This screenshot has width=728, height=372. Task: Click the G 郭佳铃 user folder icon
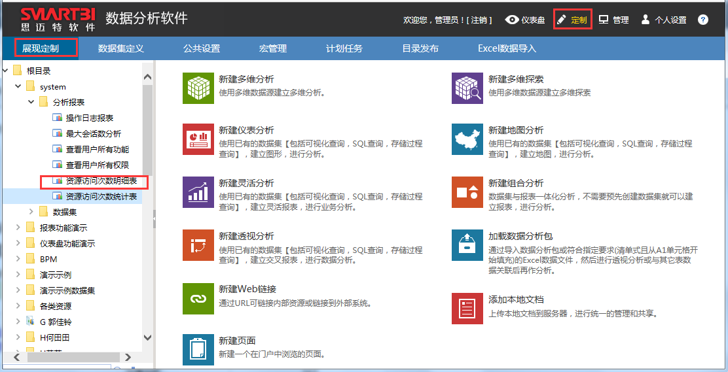pos(31,322)
